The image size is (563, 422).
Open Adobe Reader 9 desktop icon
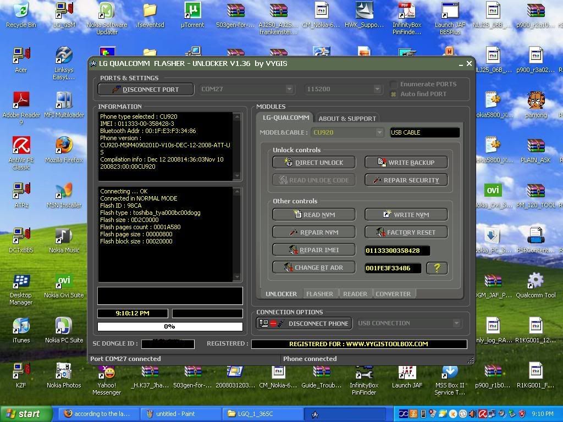[21, 108]
